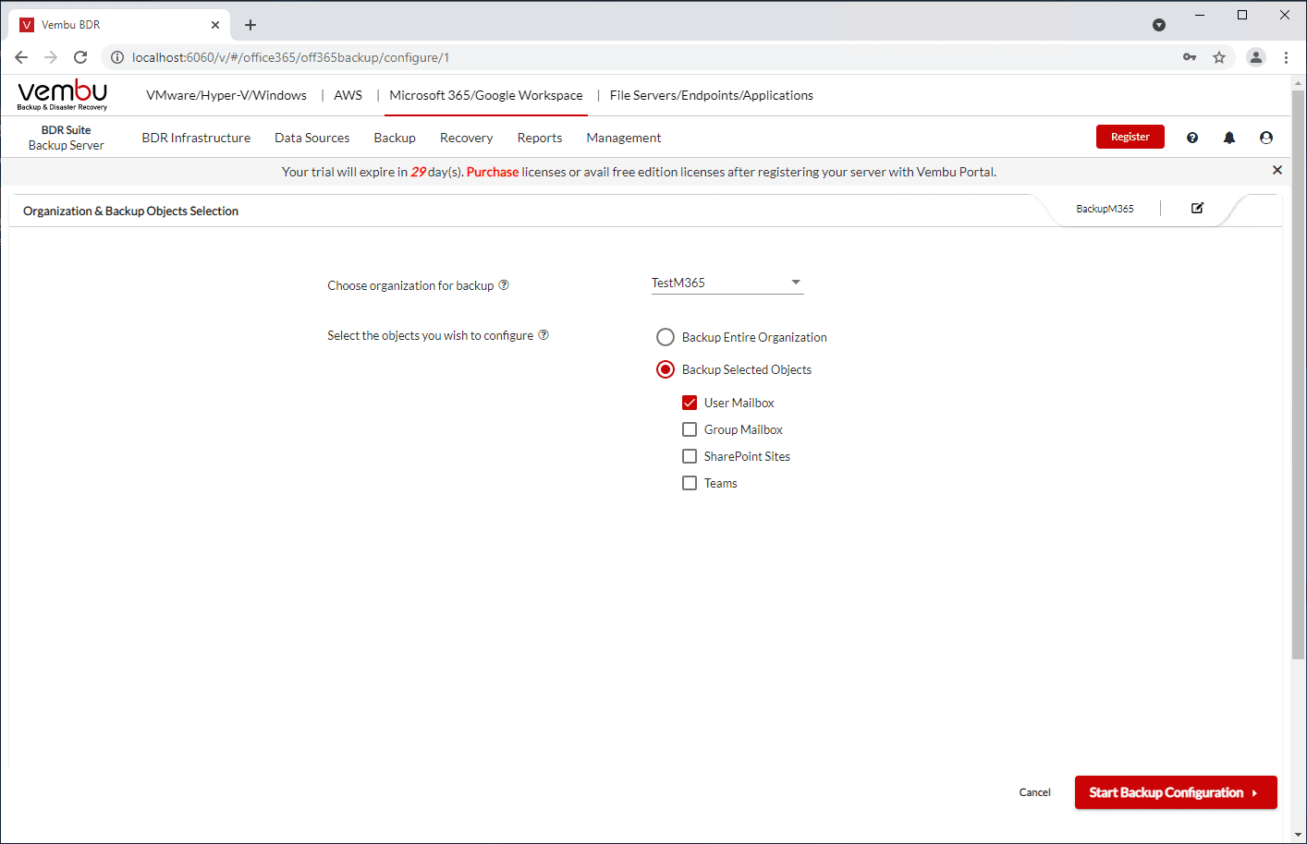
Task: Reload the current page
Action: (x=80, y=57)
